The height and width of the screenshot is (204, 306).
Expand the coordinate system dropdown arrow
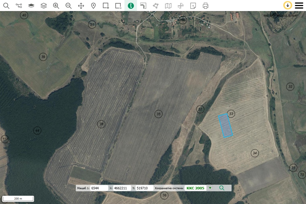pos(210,188)
